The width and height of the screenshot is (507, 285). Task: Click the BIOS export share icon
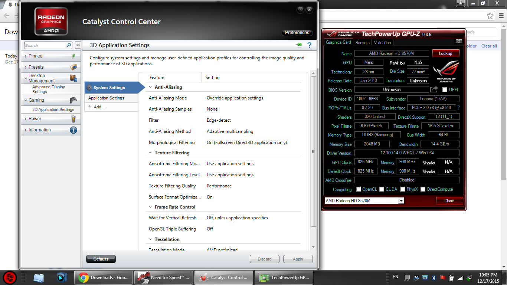tap(434, 89)
